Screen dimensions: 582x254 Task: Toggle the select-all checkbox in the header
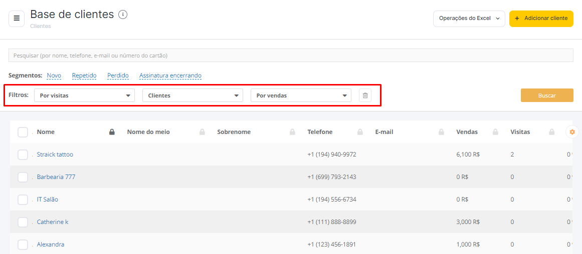click(x=23, y=132)
